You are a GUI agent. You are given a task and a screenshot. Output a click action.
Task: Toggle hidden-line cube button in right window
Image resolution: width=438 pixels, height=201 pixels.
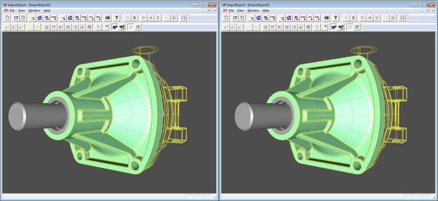click(x=357, y=27)
